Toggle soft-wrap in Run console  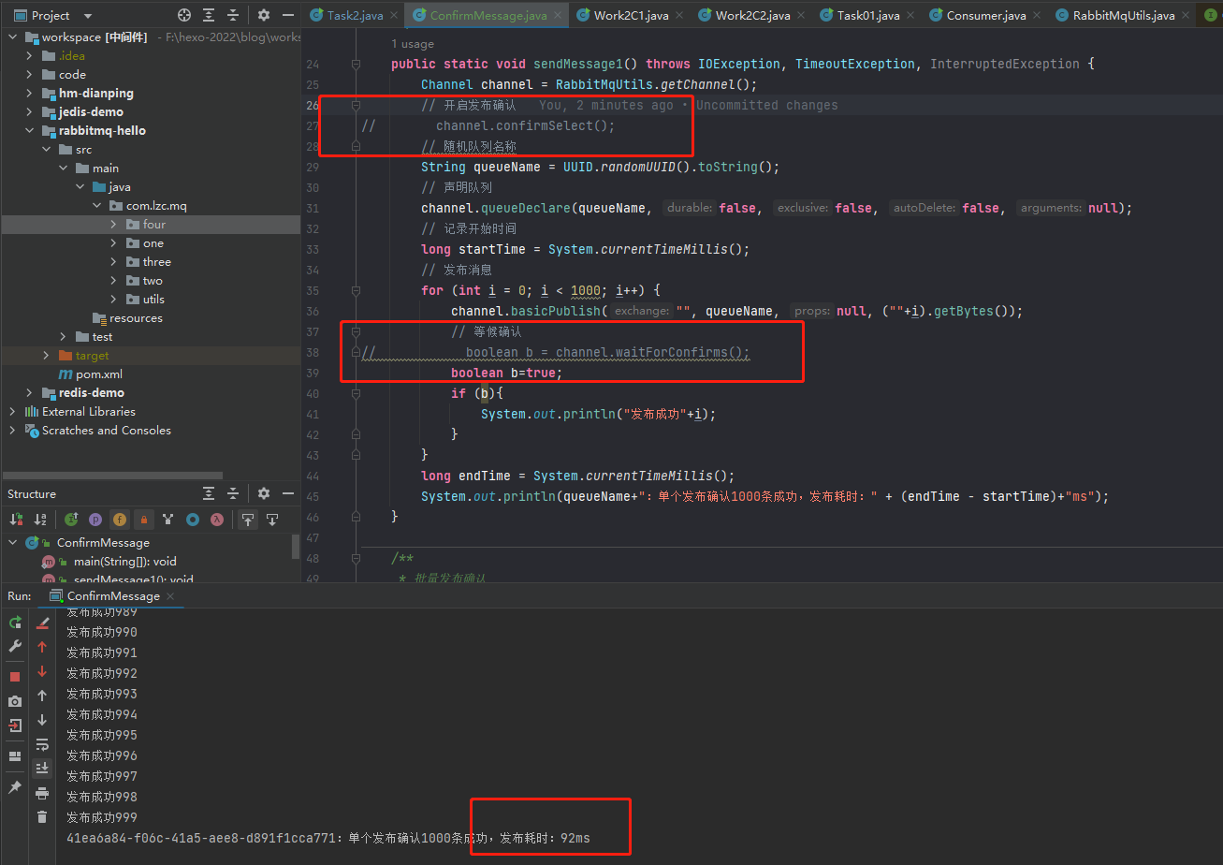42,744
